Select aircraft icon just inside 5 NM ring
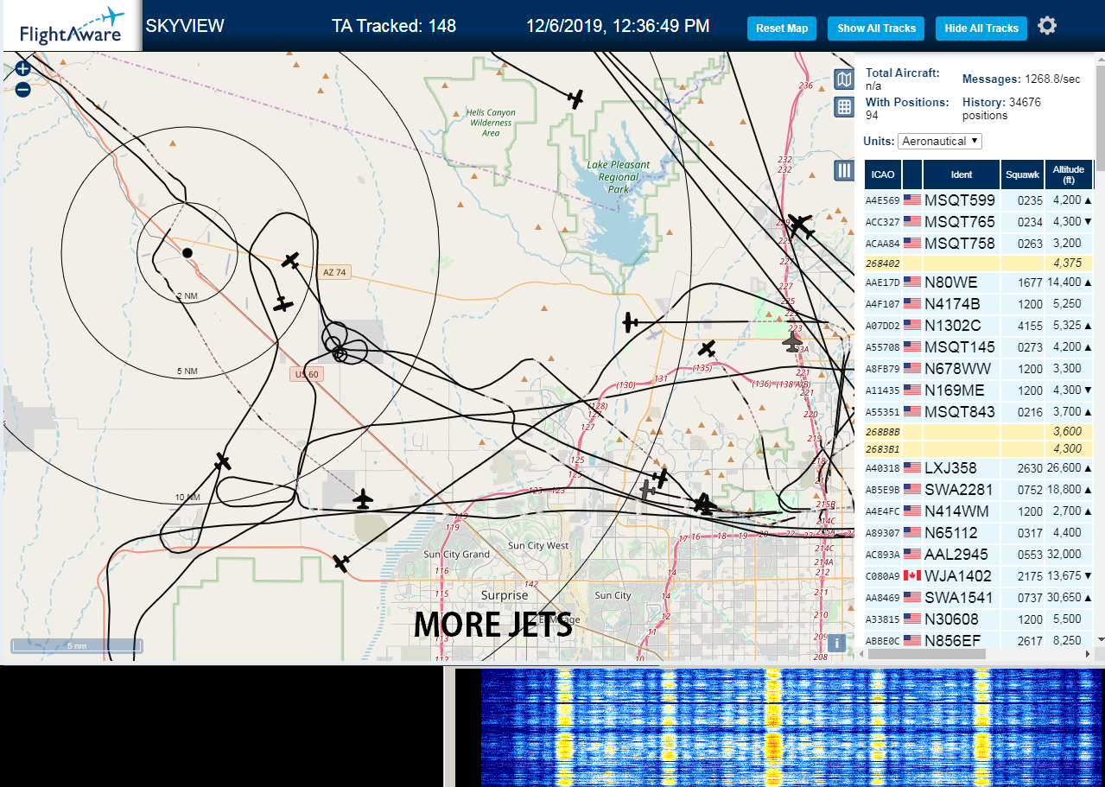1105x787 pixels. 283,304
